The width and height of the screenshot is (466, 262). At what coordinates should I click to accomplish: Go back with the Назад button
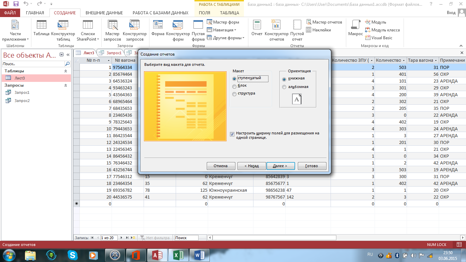click(251, 166)
